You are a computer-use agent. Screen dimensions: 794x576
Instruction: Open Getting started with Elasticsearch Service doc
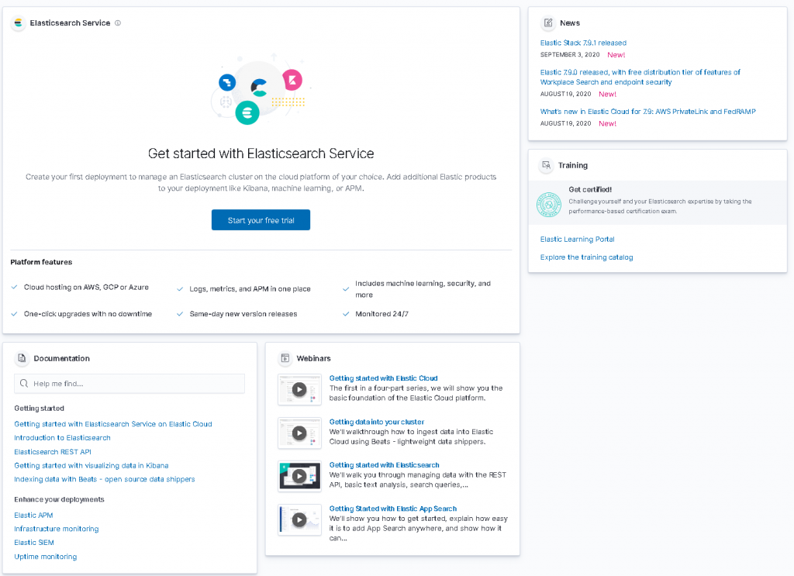coord(113,423)
